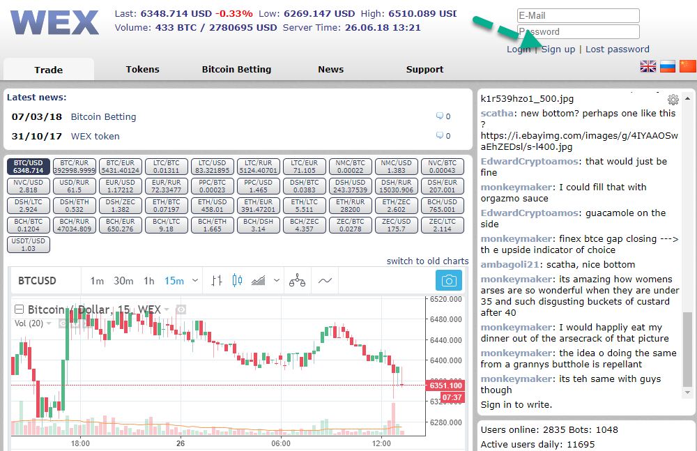Viewport: 697px width, 451px height.
Task: Click the WEX logo
Action: pyautogui.click(x=55, y=22)
